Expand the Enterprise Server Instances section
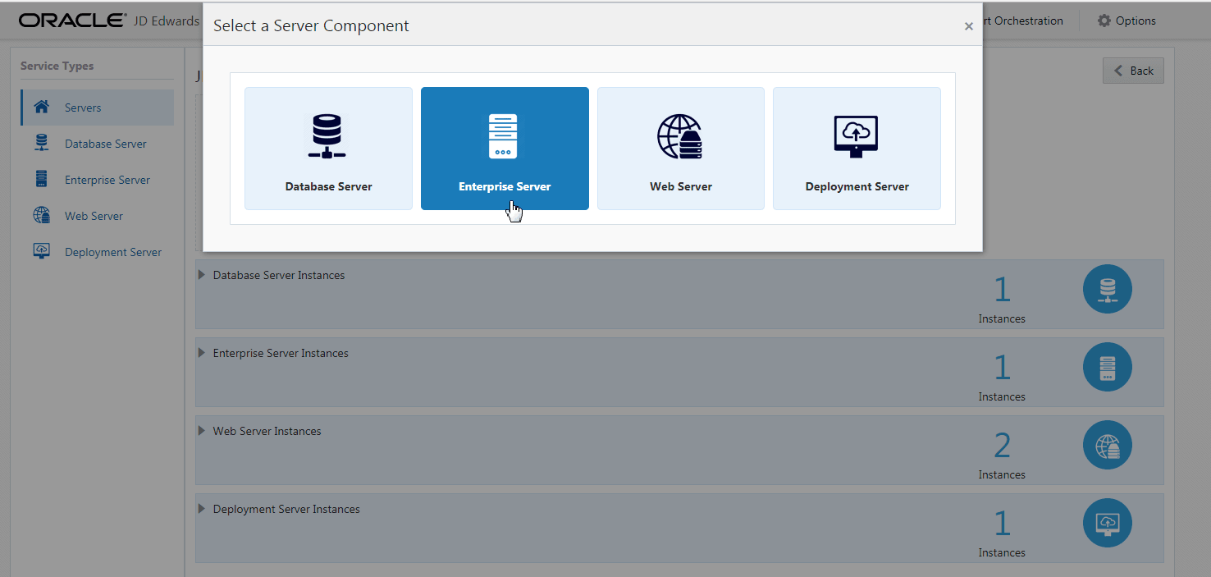Screen dimensions: 1211x577 pos(202,352)
